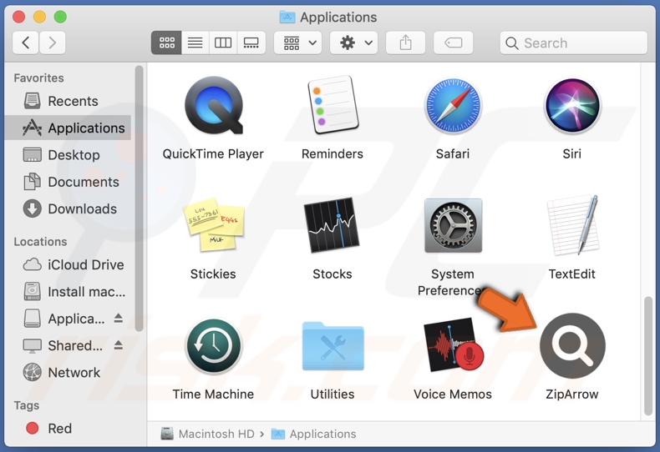
Task: Go back with the left chevron button
Action: point(26,43)
